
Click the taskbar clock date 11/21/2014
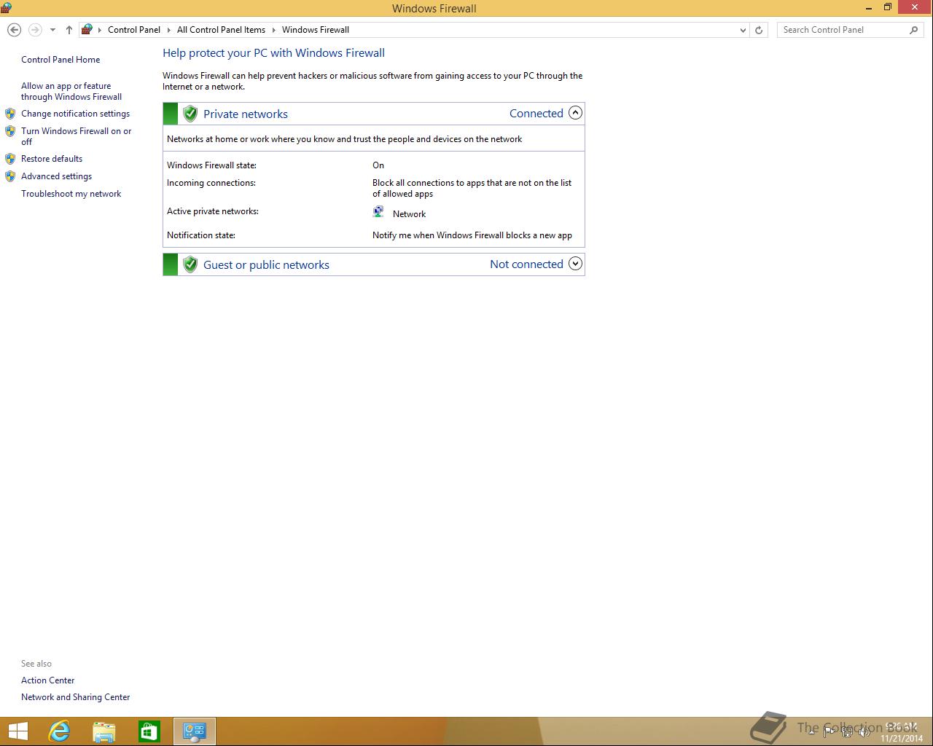click(901, 738)
